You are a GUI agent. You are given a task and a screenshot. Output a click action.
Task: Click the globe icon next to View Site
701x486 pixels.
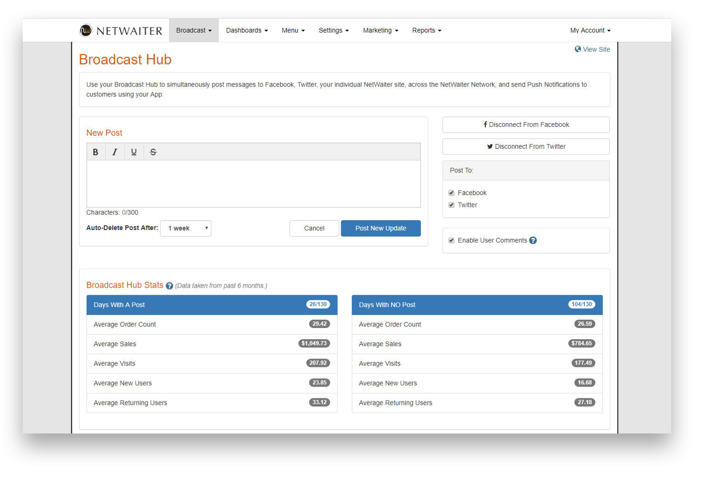pos(578,49)
